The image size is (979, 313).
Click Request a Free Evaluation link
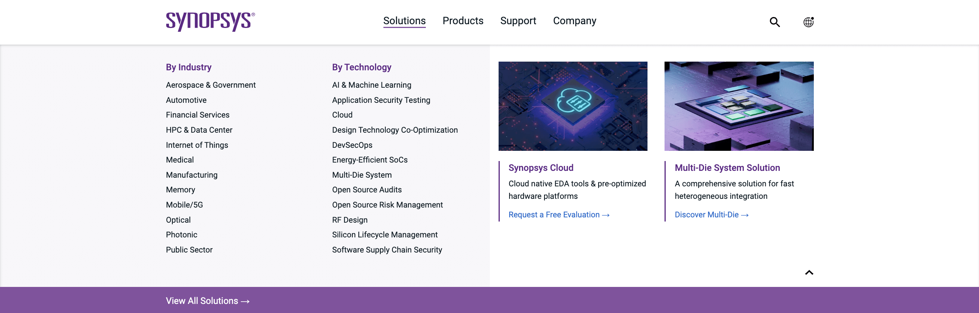pos(559,215)
